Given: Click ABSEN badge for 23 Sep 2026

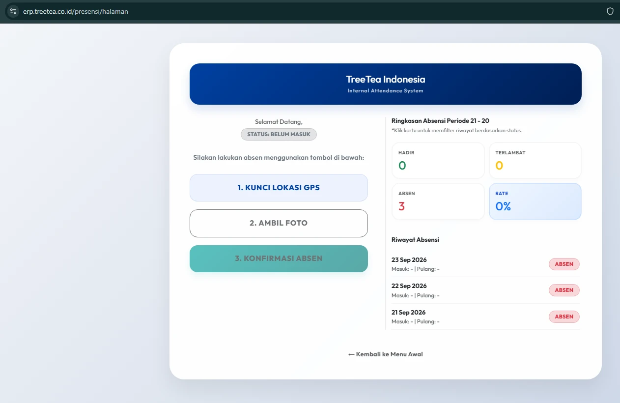Looking at the screenshot, I should [564, 264].
